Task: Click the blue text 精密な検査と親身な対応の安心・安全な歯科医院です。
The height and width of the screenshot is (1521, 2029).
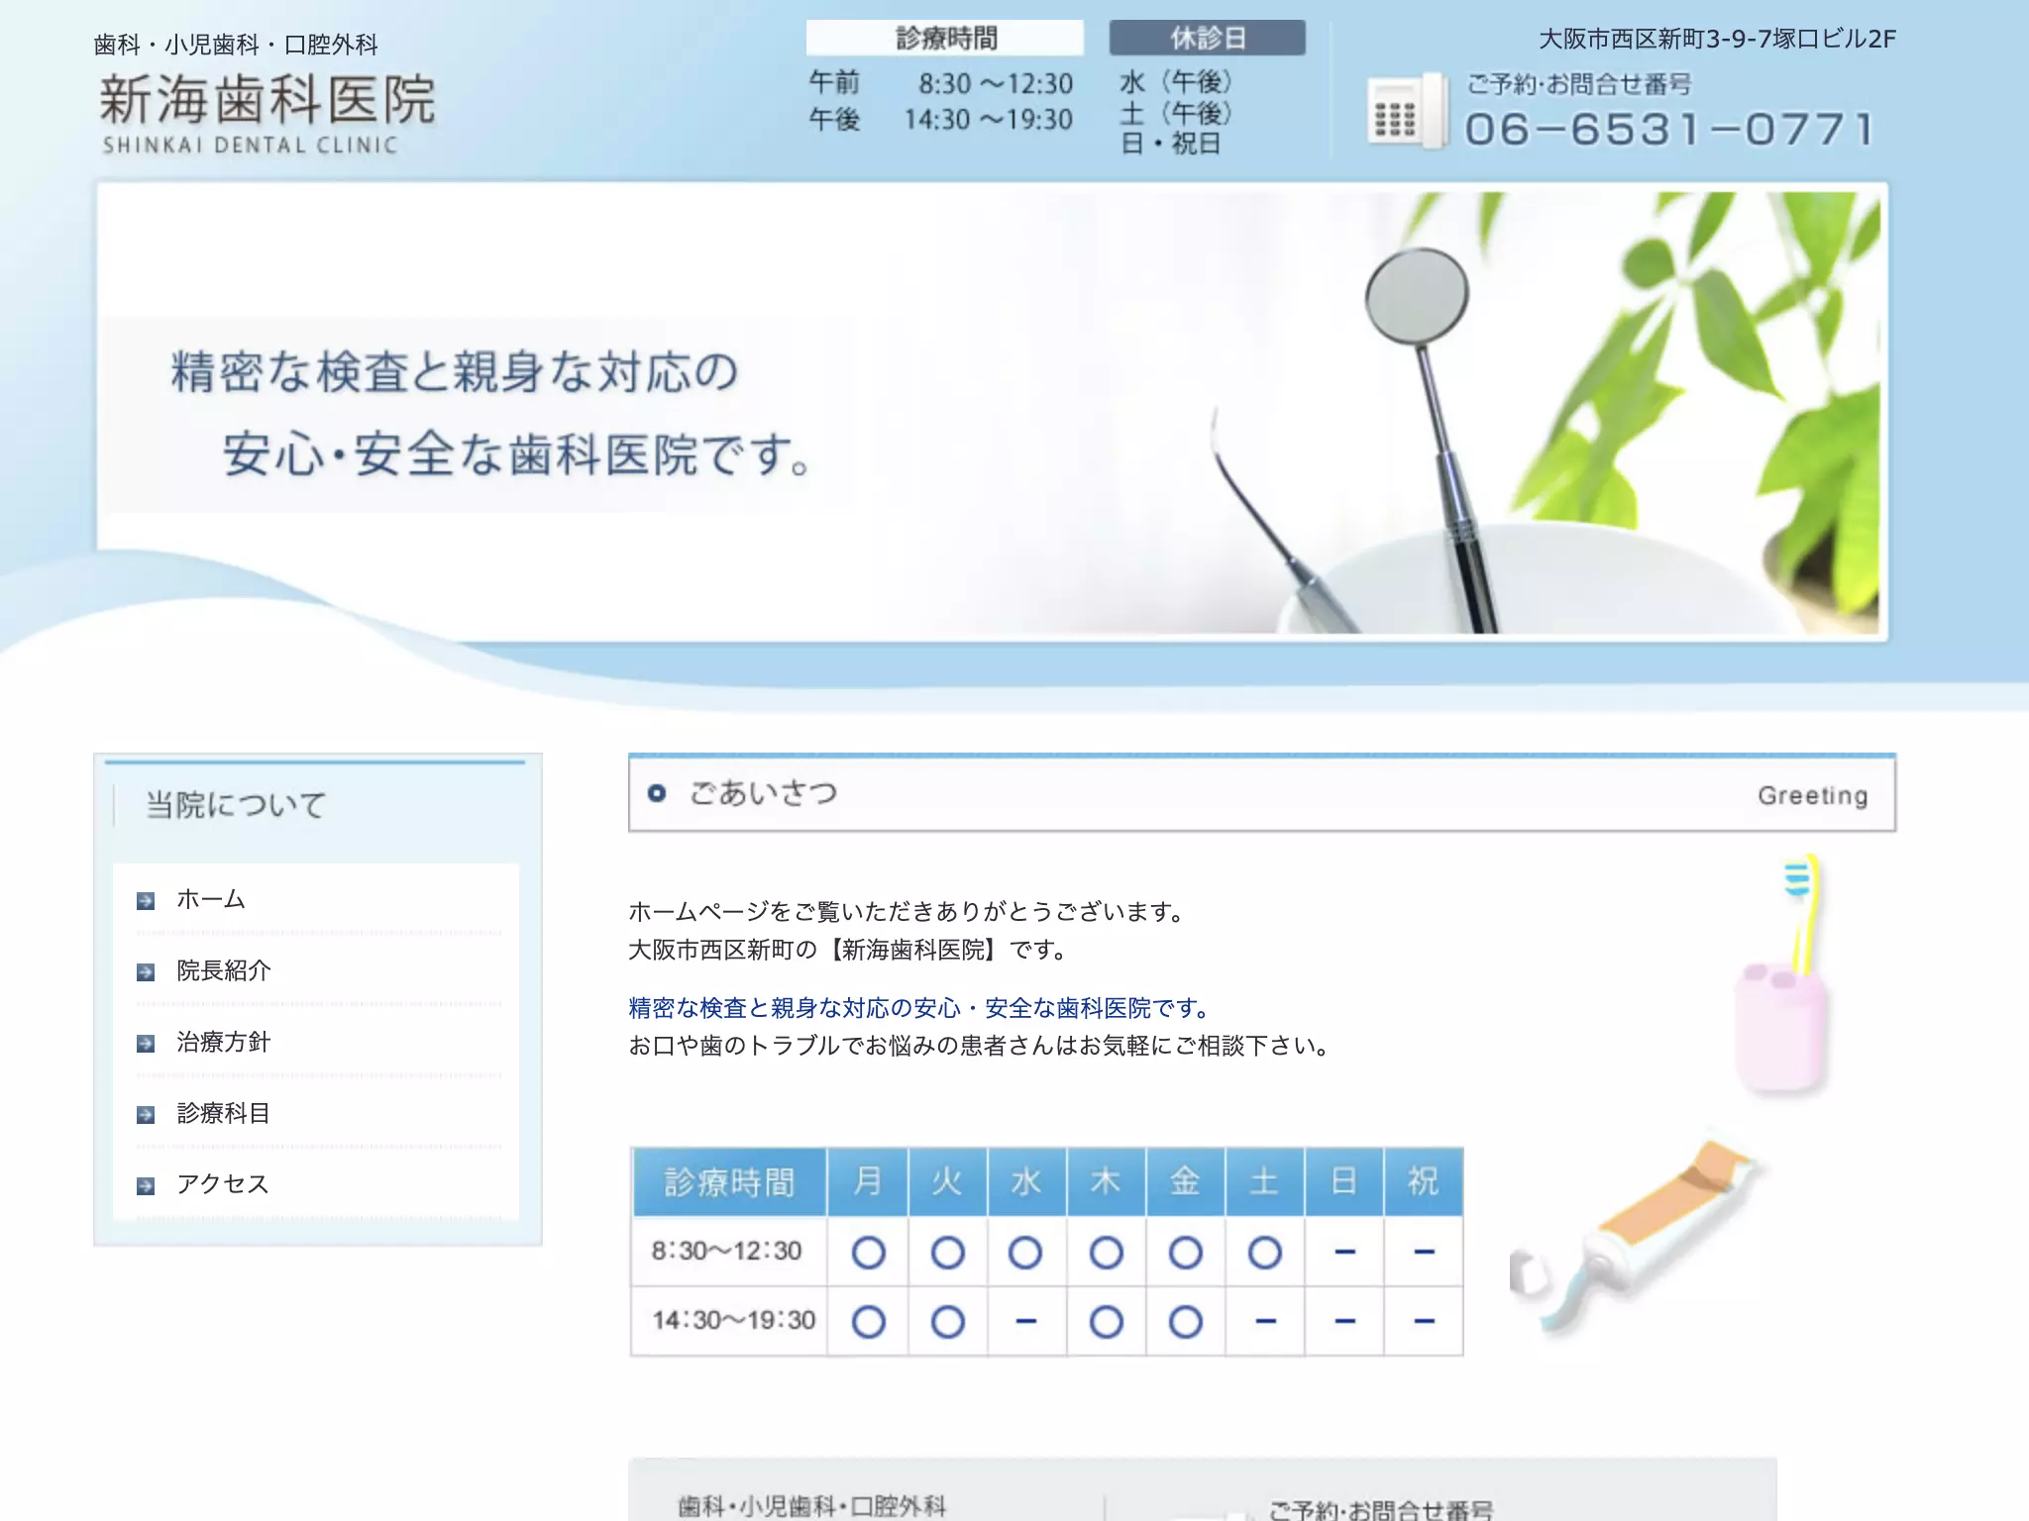Action: tap(920, 1008)
